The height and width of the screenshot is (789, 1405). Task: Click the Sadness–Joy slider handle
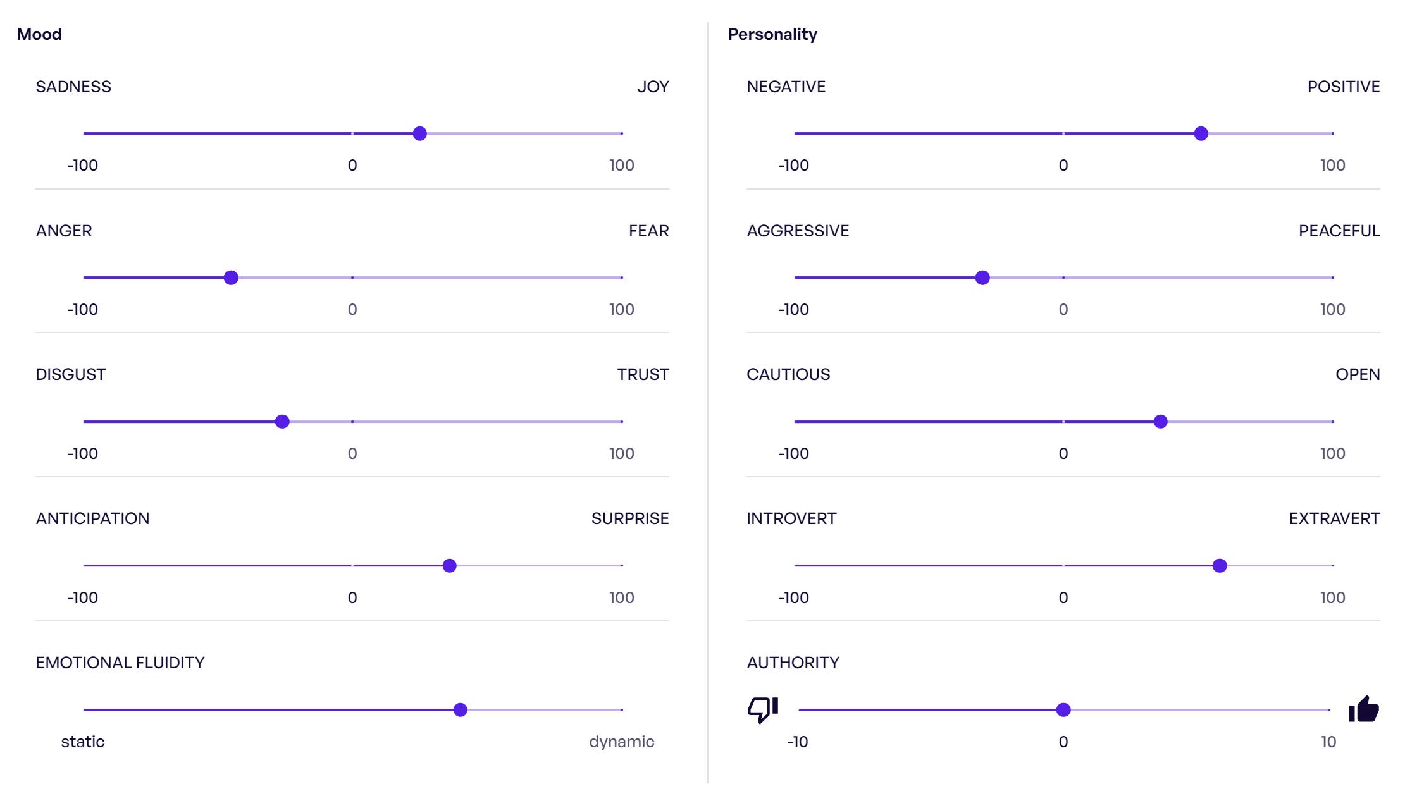tap(419, 133)
